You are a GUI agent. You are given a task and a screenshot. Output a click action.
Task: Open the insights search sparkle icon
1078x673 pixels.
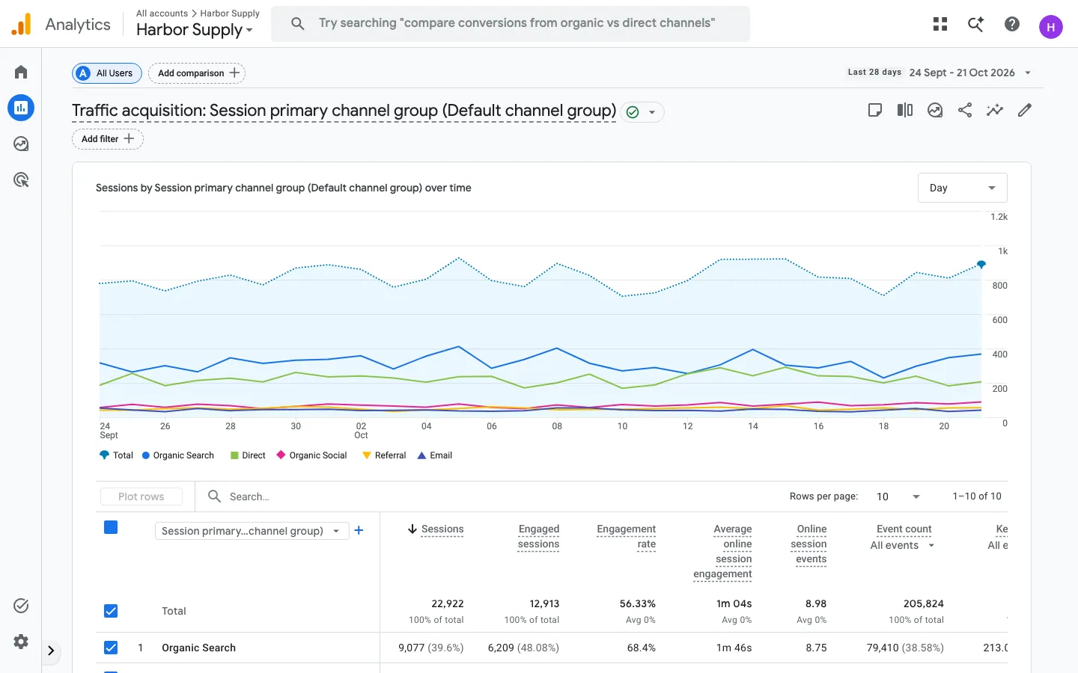click(975, 24)
